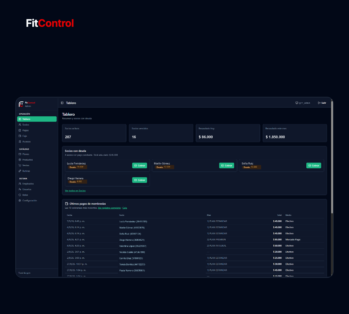
Task: Click the FitControl logo icon in sidebar
Action: point(21,104)
